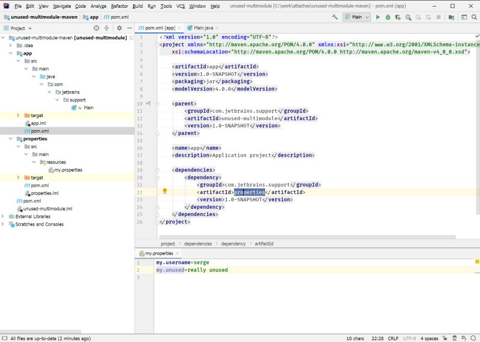Click the inspector hector icon in status bar
This screenshot has height=342, width=480.
click(455, 338)
